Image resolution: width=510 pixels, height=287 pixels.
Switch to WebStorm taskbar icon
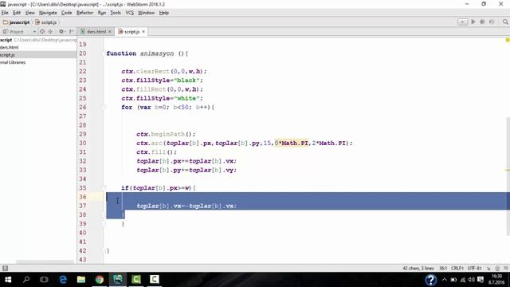point(118,280)
